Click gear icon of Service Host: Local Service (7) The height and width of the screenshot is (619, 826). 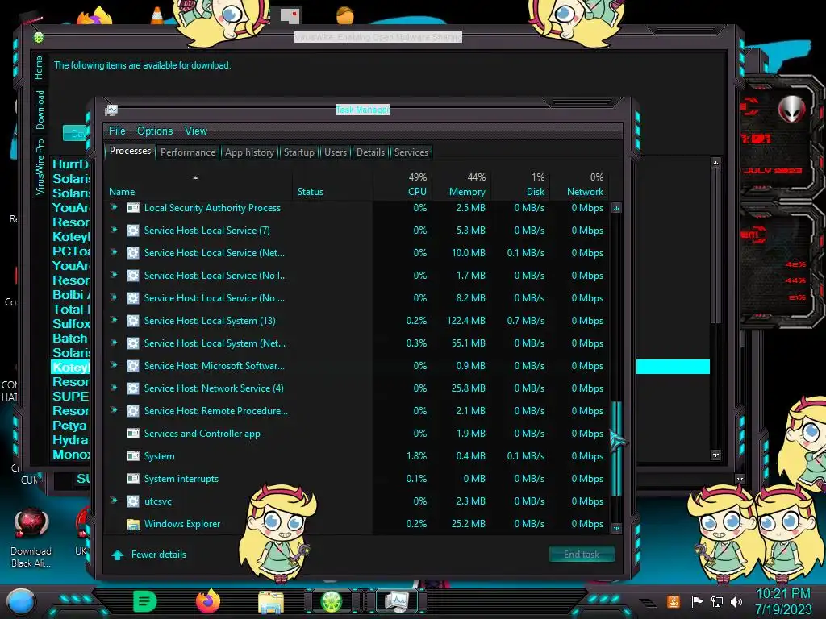coord(133,231)
